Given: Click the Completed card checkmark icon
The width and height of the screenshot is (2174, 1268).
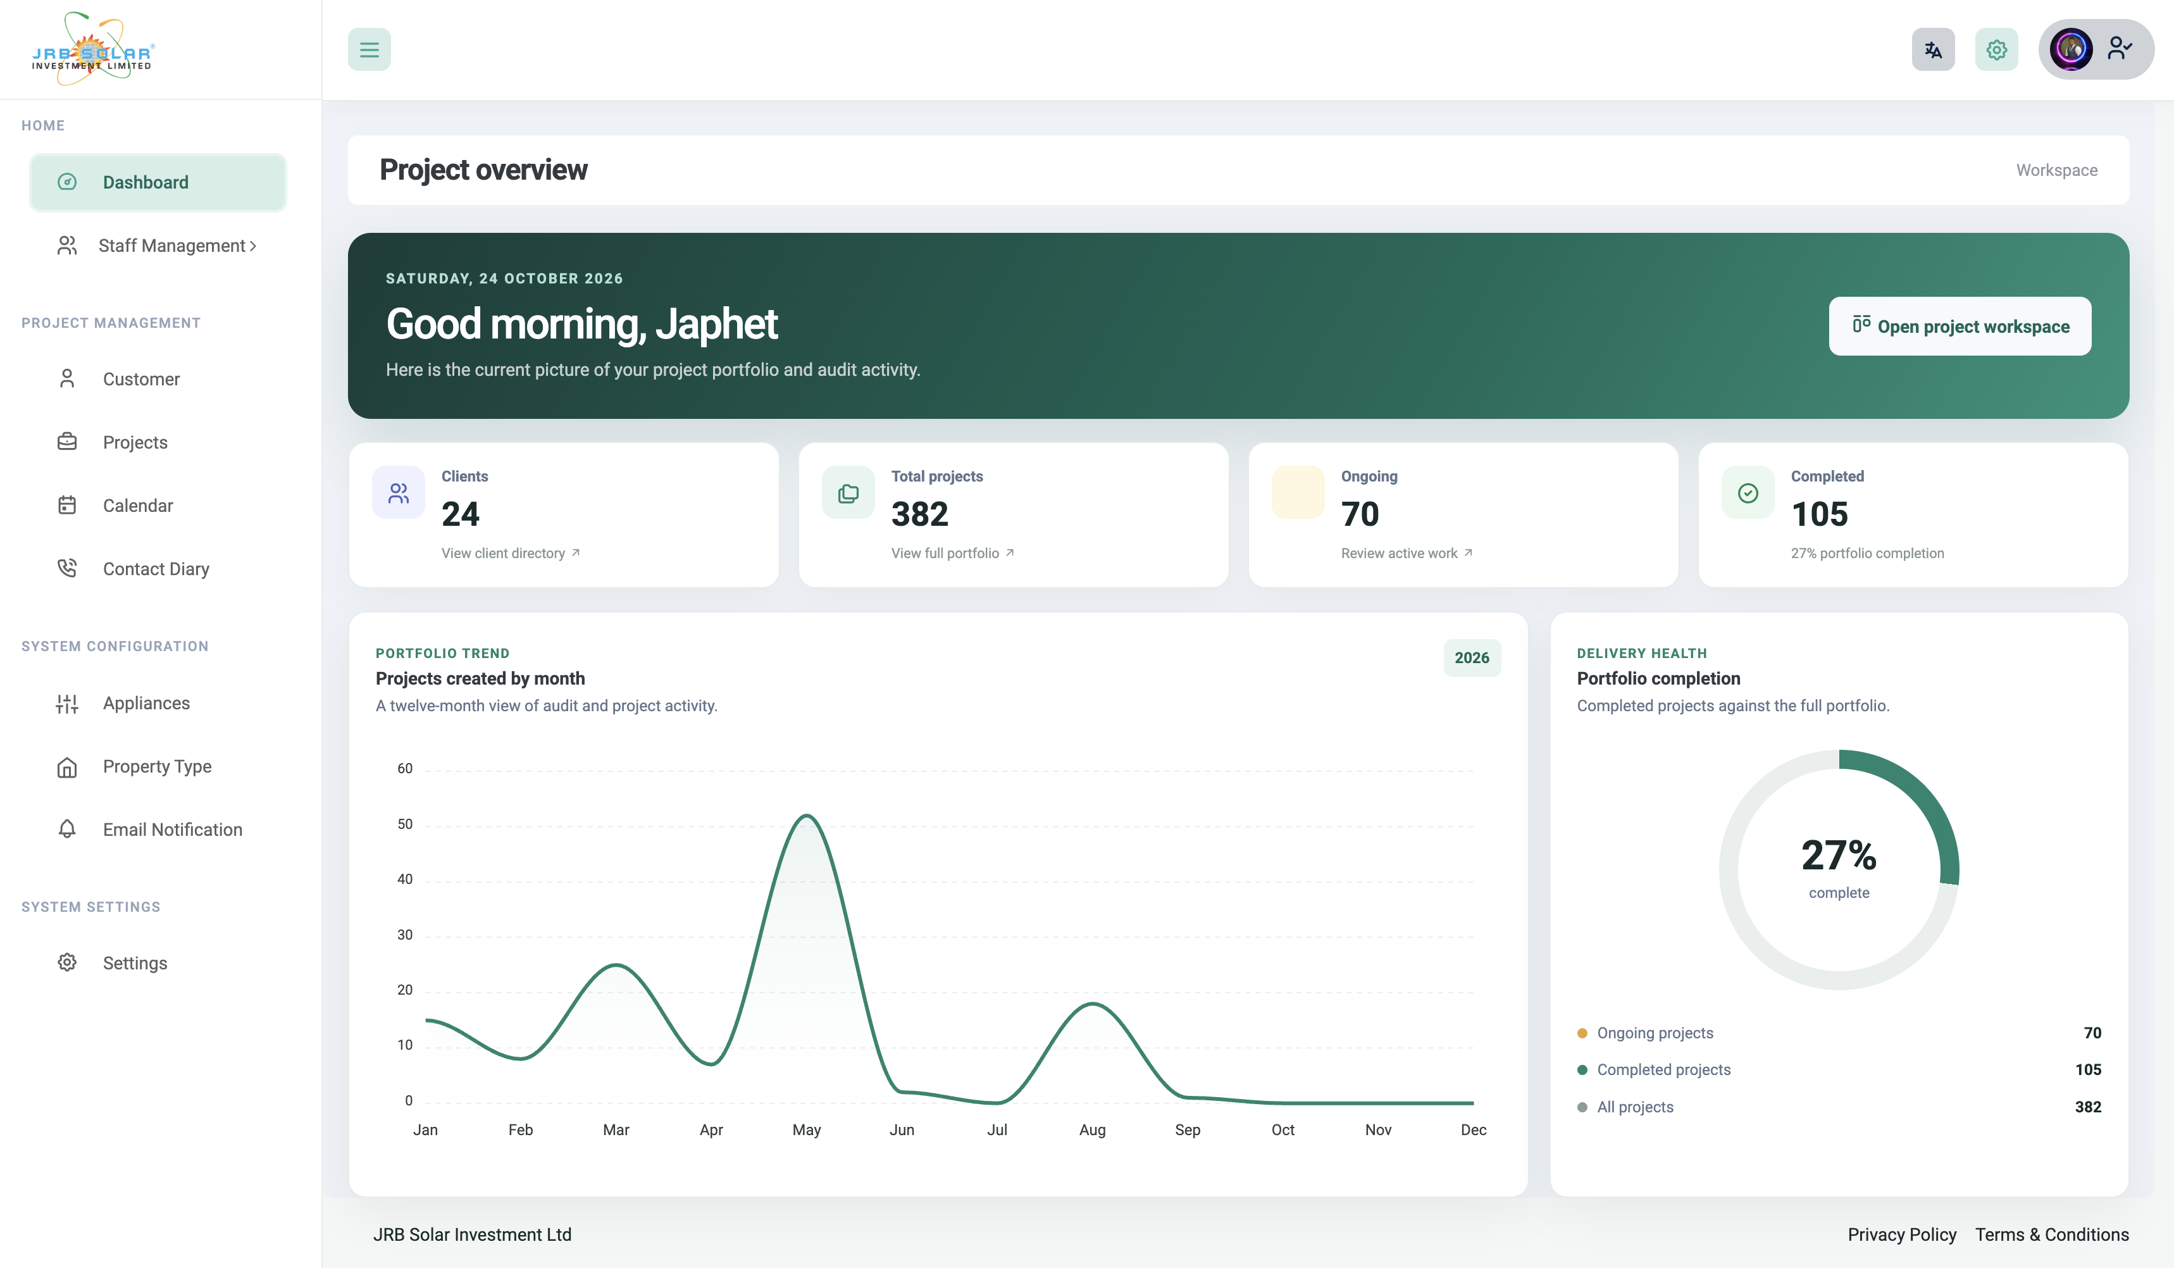Looking at the screenshot, I should point(1748,492).
